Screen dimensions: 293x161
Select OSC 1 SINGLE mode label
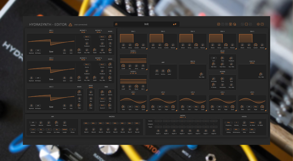tap(51, 32)
